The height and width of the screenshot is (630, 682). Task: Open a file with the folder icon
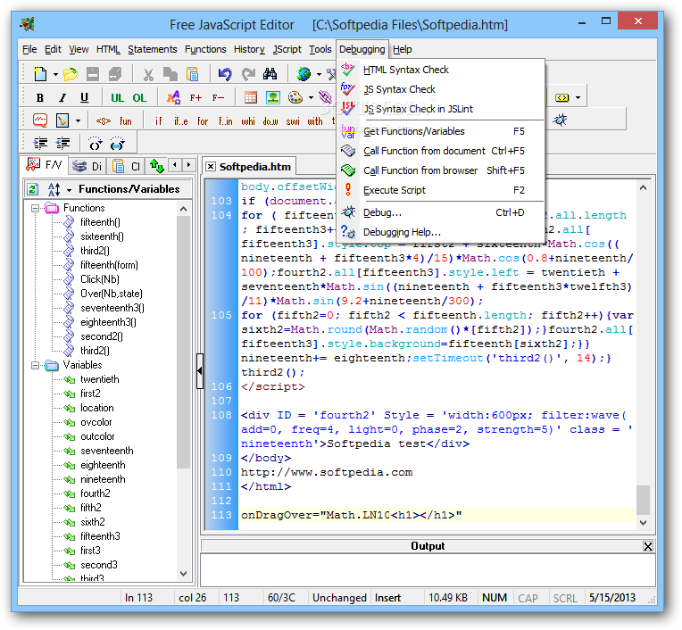70,74
